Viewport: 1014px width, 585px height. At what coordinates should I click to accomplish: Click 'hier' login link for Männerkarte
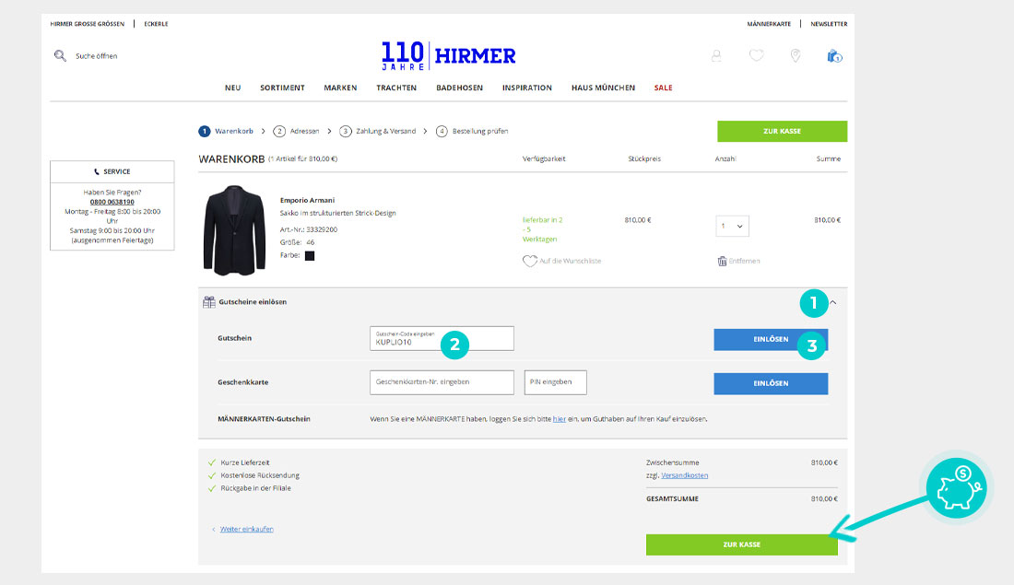click(x=560, y=419)
